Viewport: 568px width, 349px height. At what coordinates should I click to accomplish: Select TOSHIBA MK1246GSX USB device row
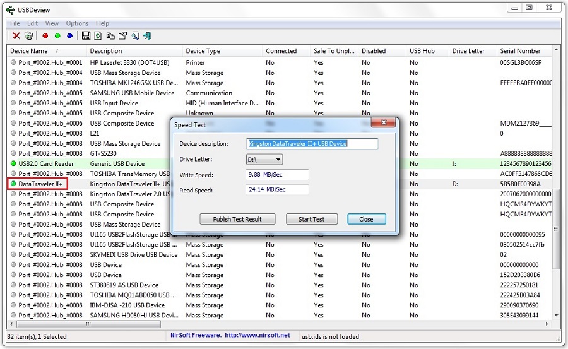tap(280, 83)
